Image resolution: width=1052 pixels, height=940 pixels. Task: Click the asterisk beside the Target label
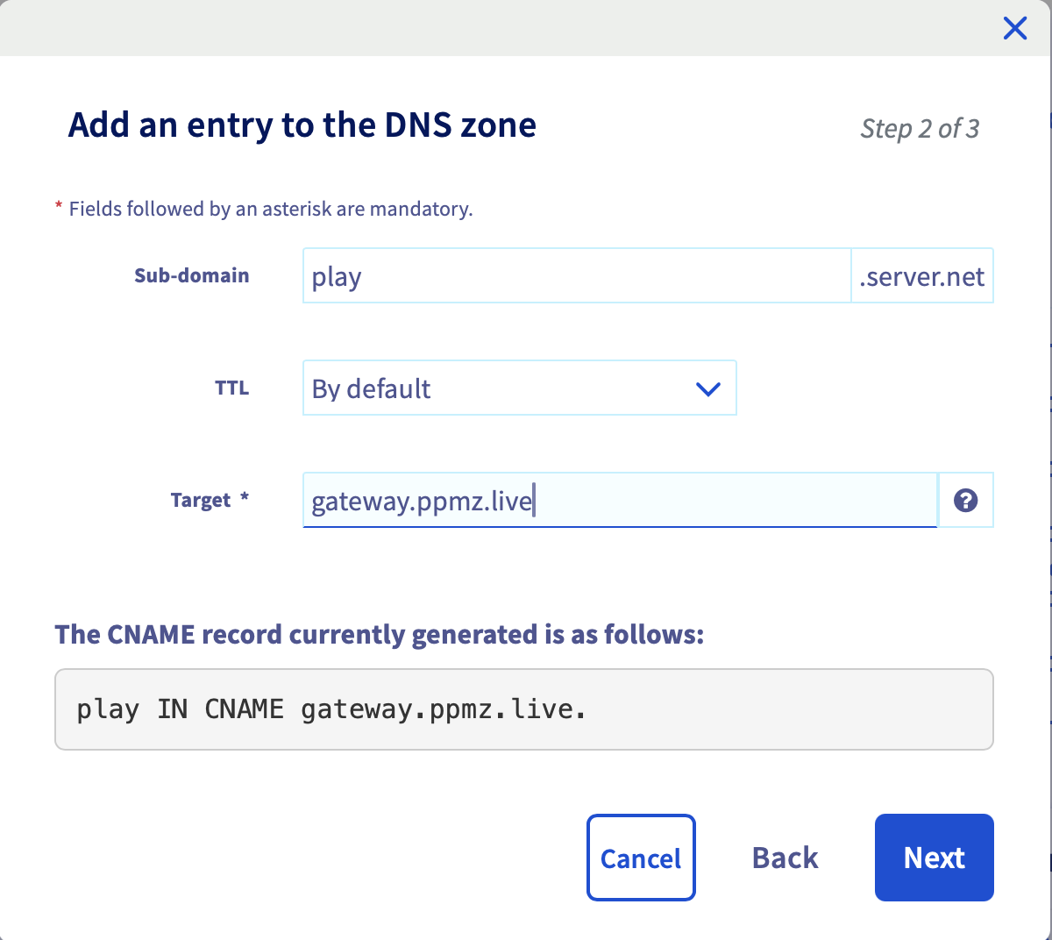coord(245,498)
